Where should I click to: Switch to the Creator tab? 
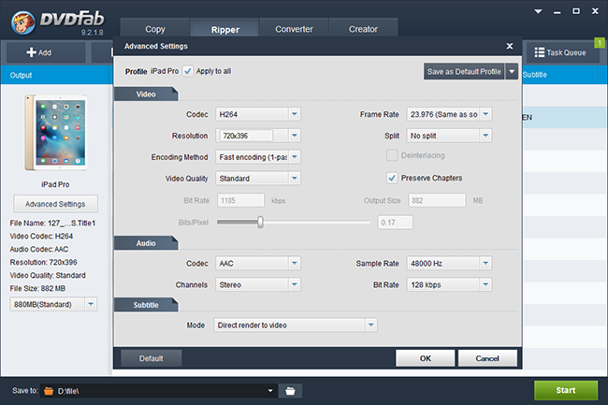click(363, 29)
